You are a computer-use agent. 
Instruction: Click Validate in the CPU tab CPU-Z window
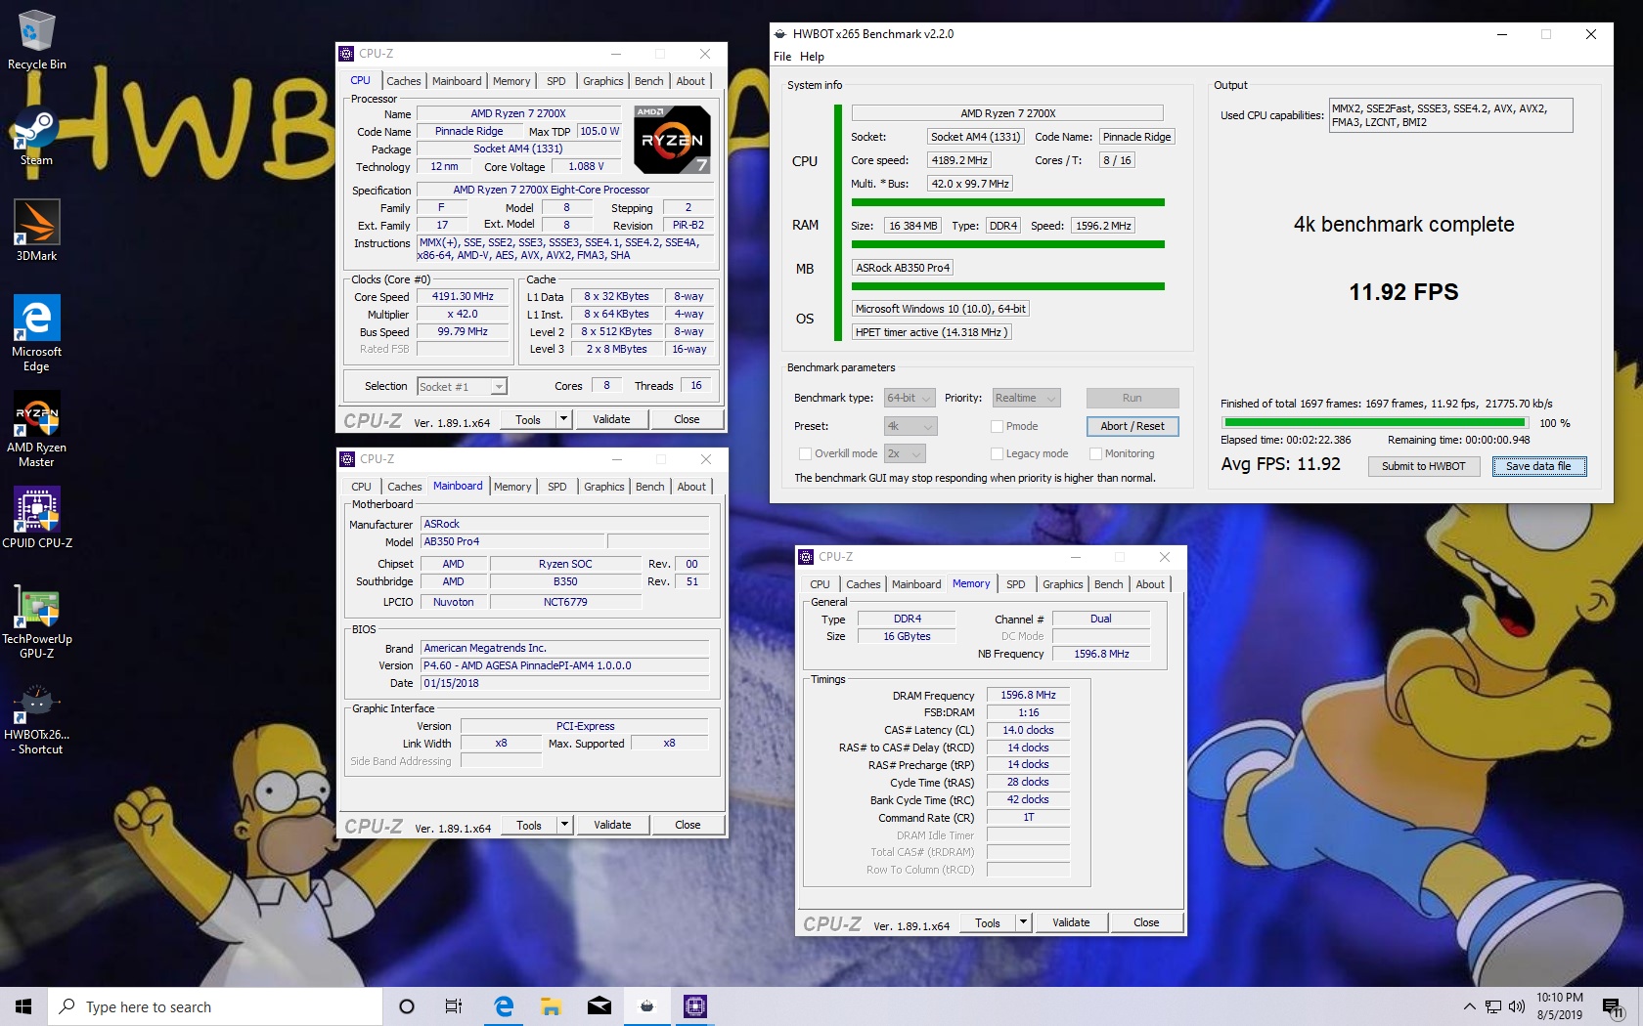click(611, 419)
